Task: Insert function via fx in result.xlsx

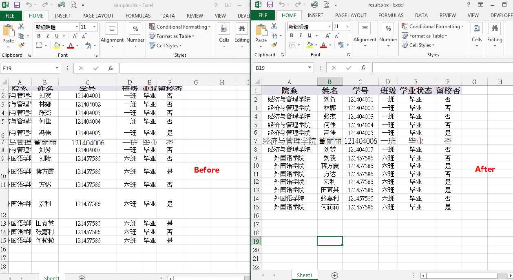Action: pyautogui.click(x=363, y=68)
